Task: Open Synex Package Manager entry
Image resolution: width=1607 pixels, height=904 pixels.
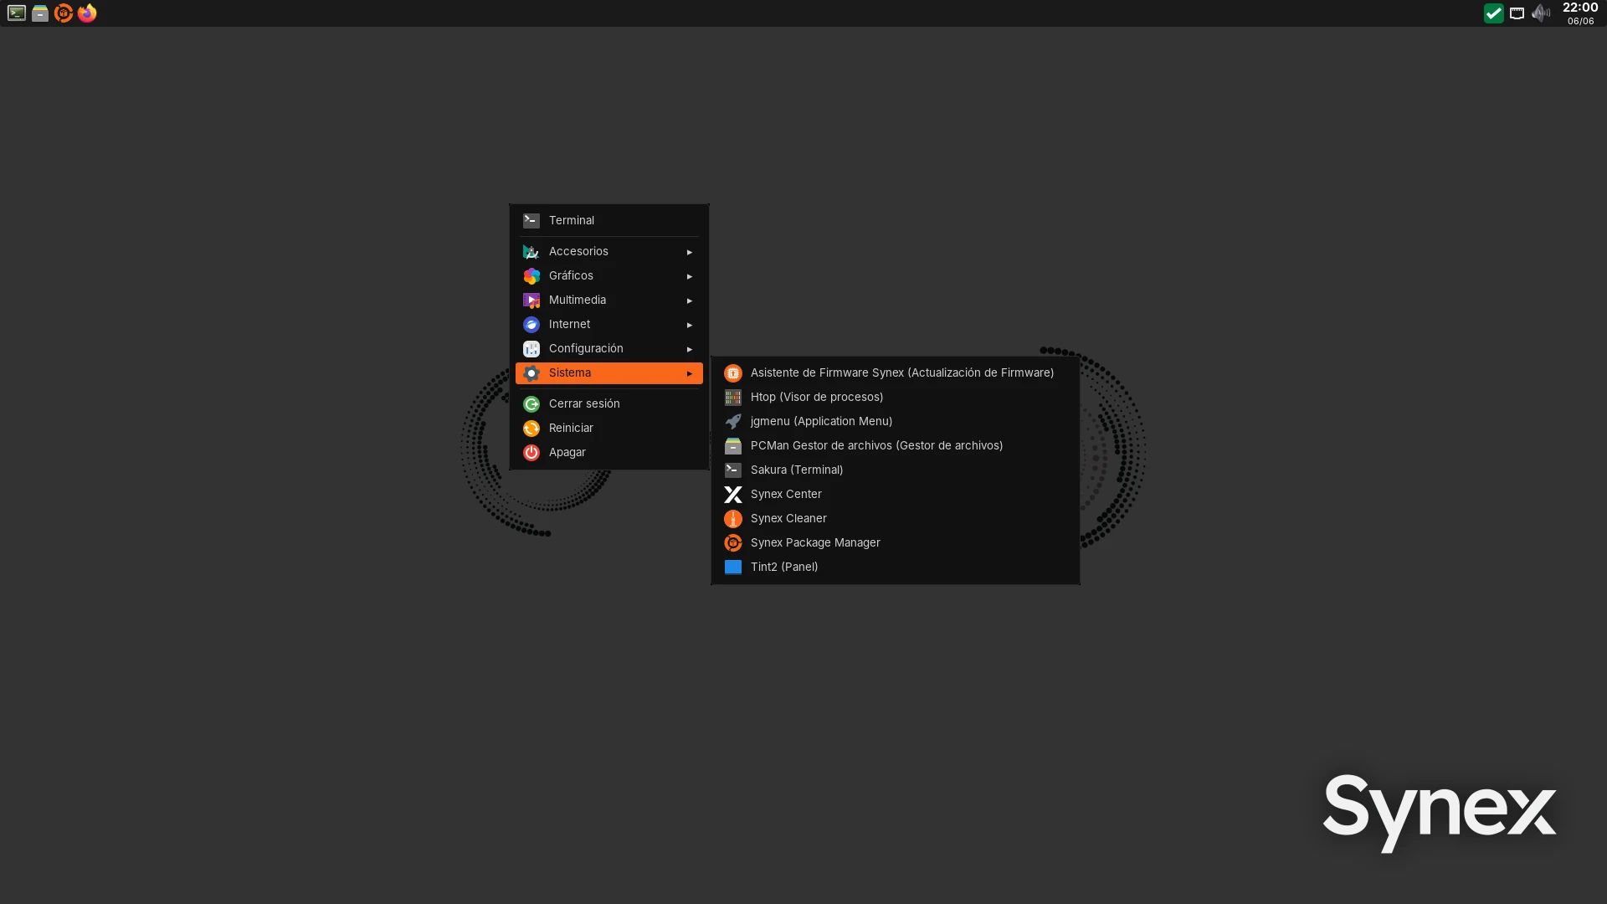Action: point(896,543)
